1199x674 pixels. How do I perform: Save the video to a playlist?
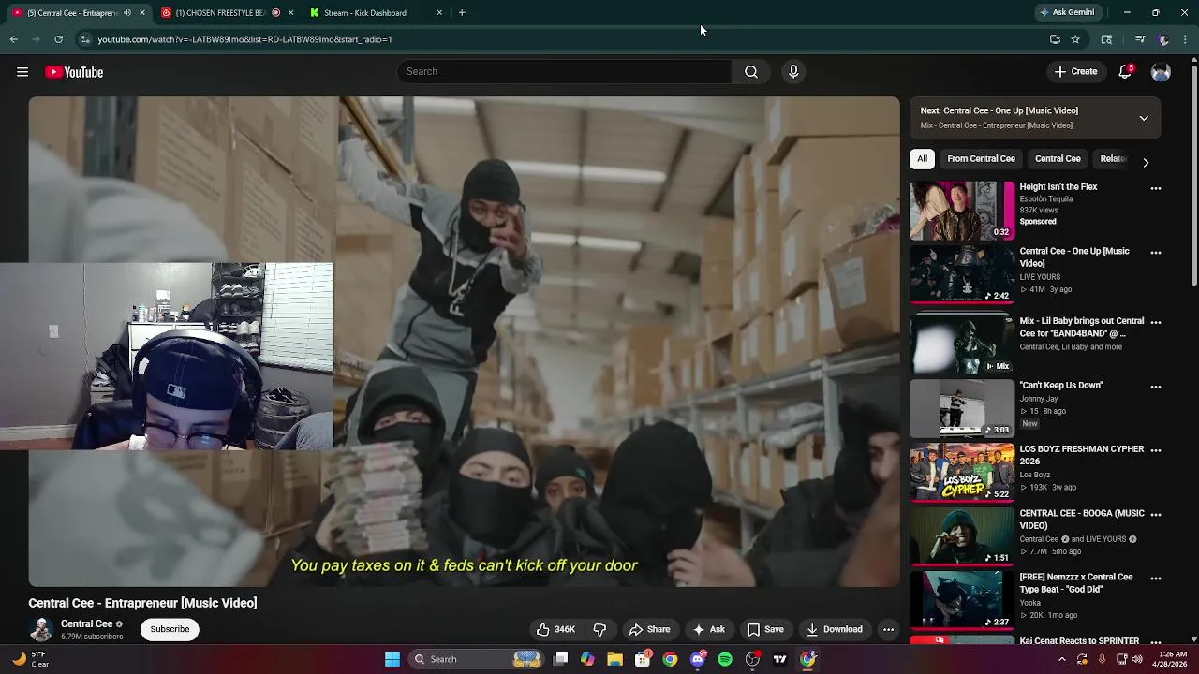(765, 629)
